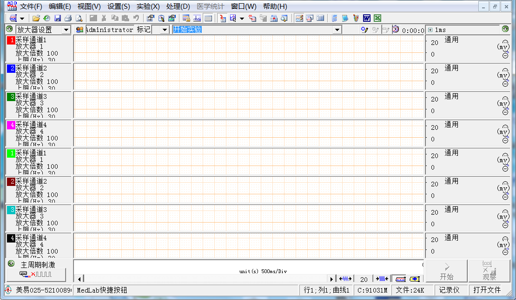This screenshot has width=516, height=300.
Task: Toggle the green arrow beside 主周期刺激
Action: pyautogui.click(x=11, y=264)
